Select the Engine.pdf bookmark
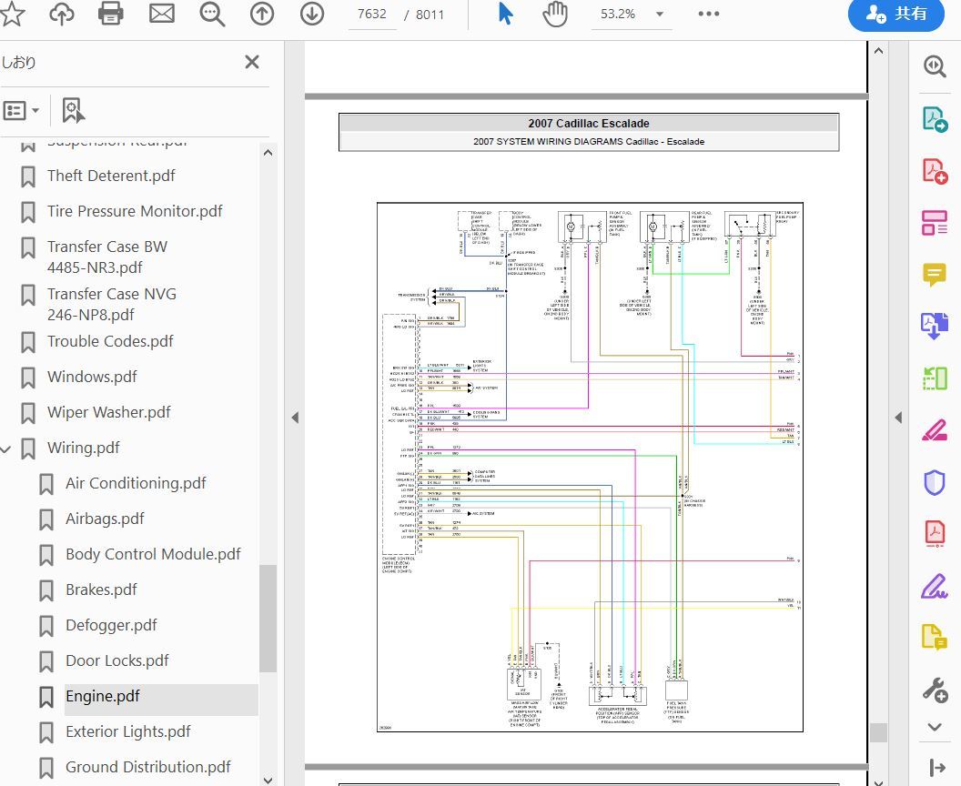961x786 pixels. 102,697
